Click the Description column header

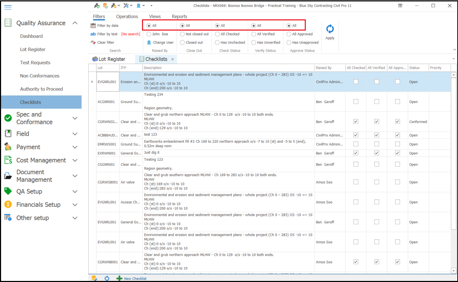(229, 68)
